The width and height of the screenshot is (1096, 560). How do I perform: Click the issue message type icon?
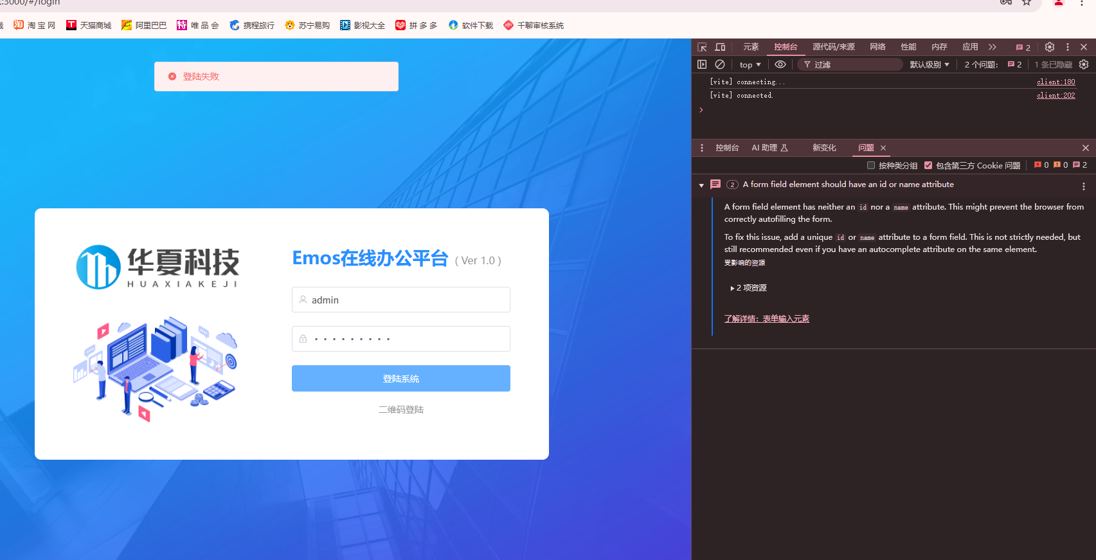[x=715, y=185]
